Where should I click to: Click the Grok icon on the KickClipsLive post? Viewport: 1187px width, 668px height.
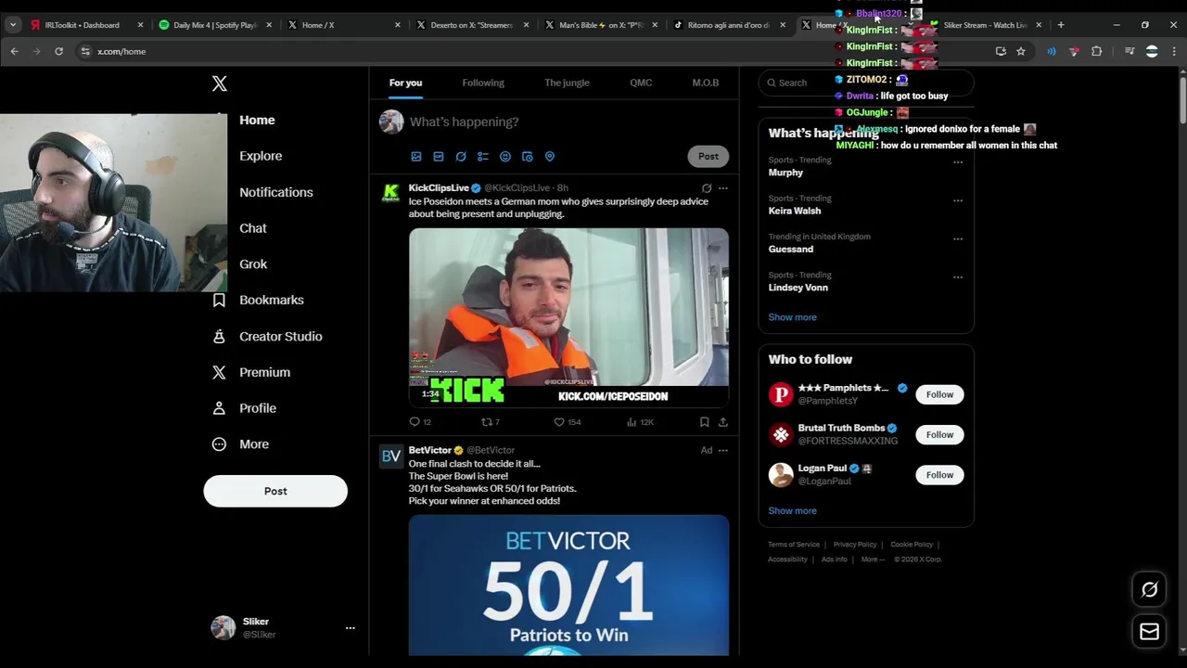[x=707, y=188]
